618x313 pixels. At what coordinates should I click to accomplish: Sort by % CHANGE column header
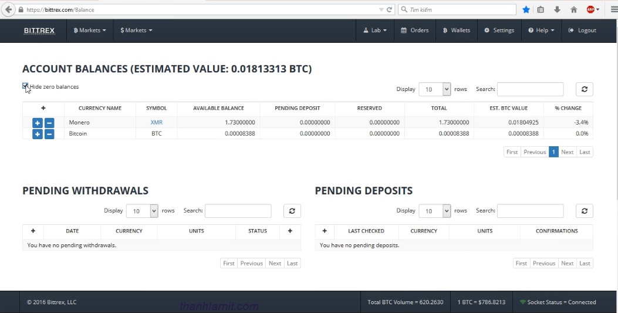click(x=568, y=108)
